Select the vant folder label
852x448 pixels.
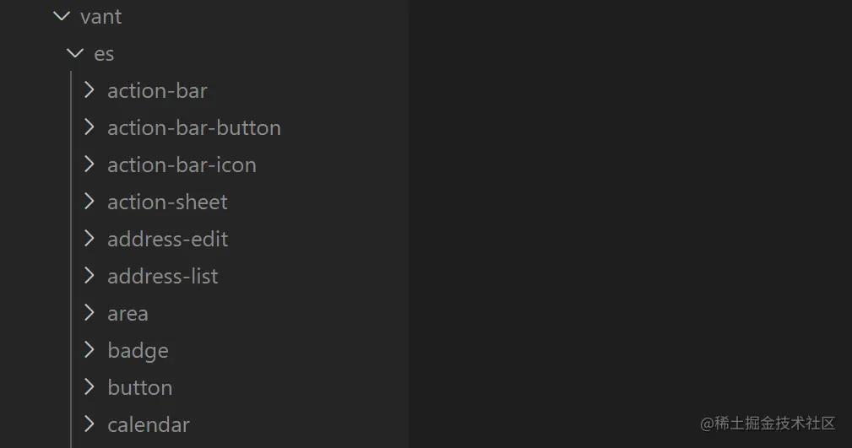click(100, 17)
